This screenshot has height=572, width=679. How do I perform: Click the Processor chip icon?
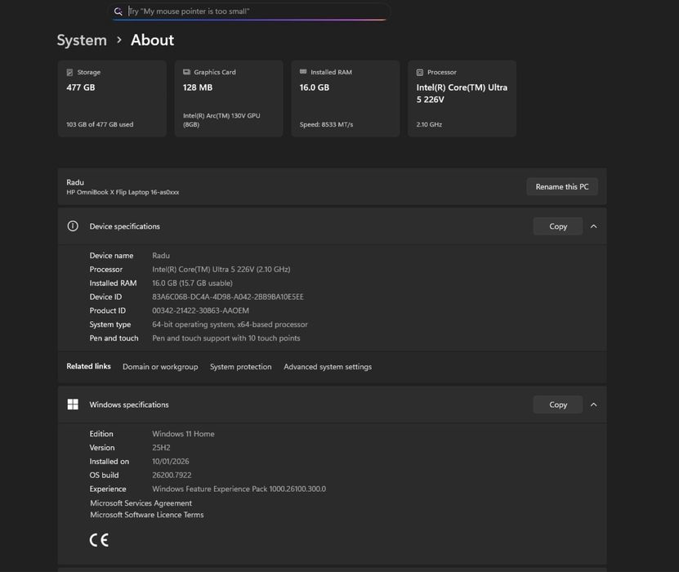420,73
